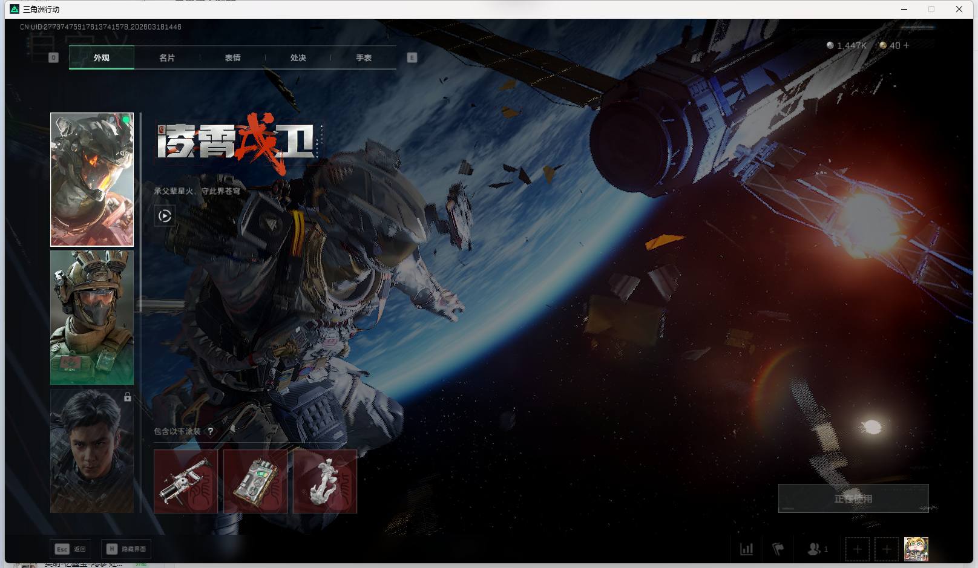This screenshot has width=978, height=568.
Task: Click the second empty squad slot plus
Action: click(x=887, y=549)
